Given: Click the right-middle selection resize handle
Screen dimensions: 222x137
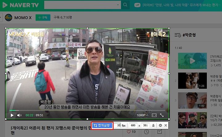Looking at the screenshot, I should coord(169,73).
